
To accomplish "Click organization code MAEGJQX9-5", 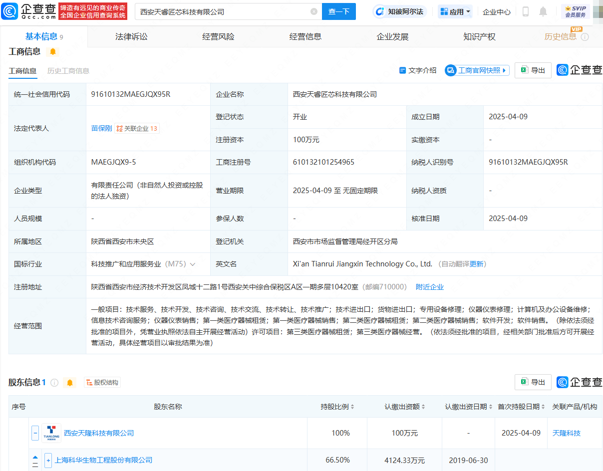I will tap(113, 162).
